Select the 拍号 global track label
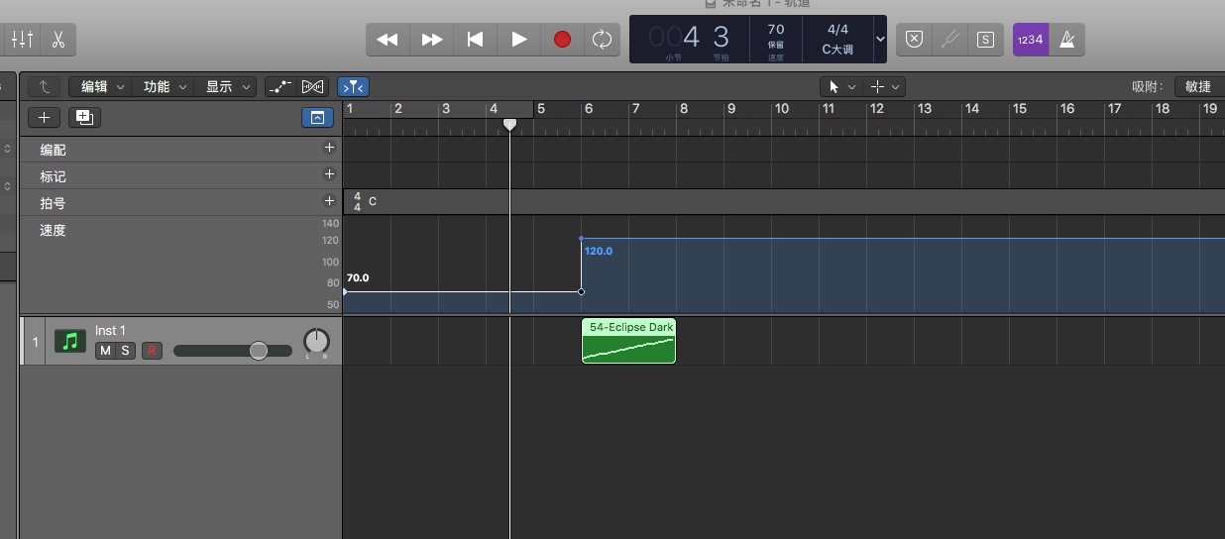Screen dimensions: 1225x539 pos(53,203)
